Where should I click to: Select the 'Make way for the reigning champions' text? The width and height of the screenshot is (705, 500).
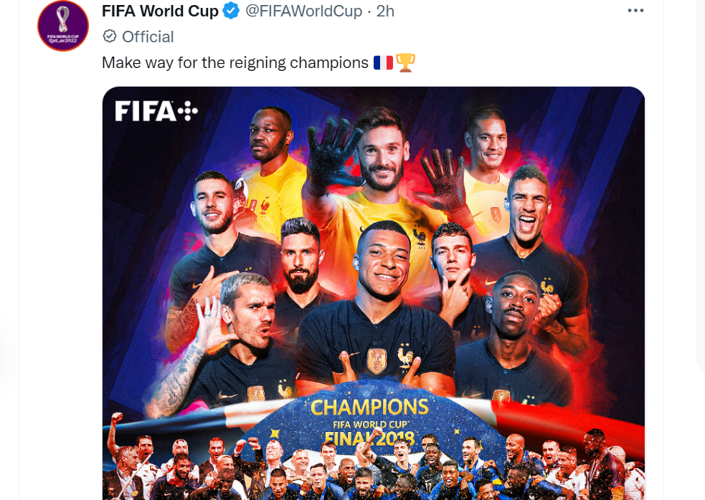coord(235,63)
